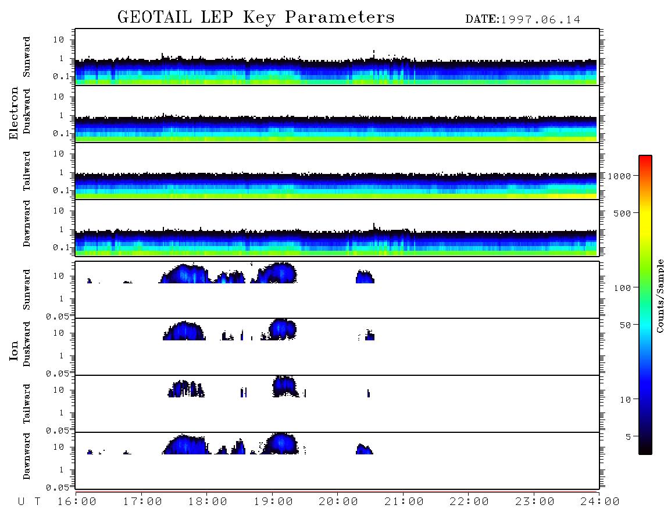Click the 100 color bar tick label
The width and height of the screenshot is (664, 512).
pos(622,288)
